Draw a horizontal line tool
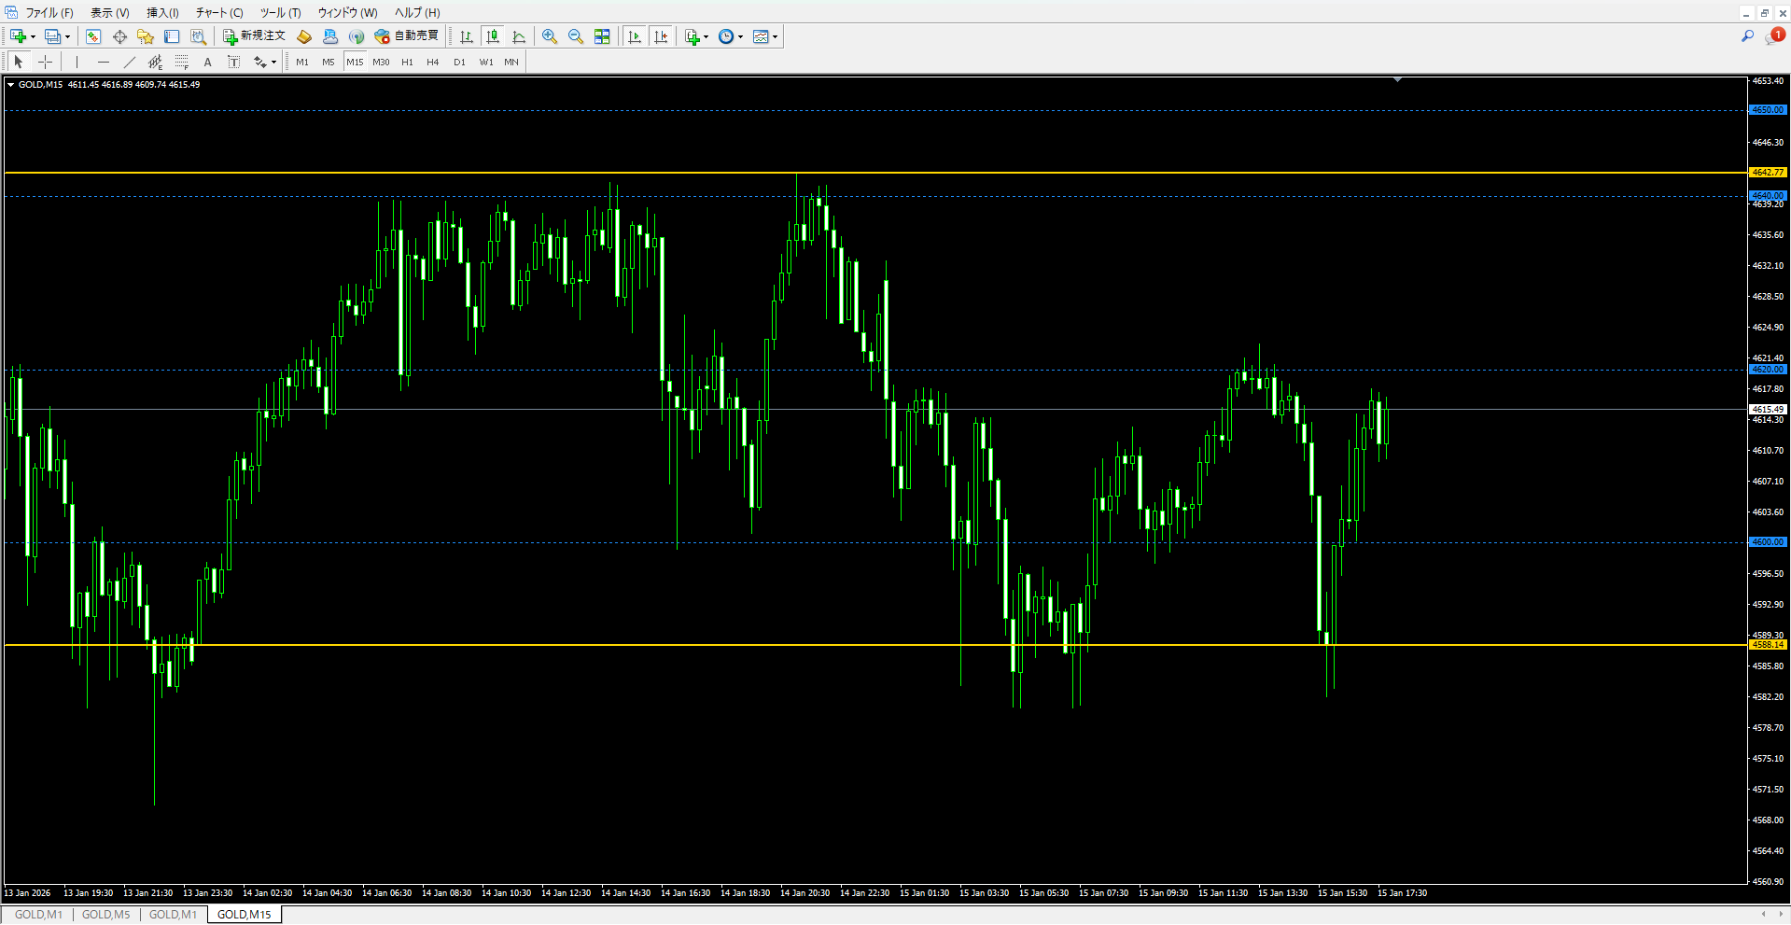1791x925 pixels. (104, 62)
